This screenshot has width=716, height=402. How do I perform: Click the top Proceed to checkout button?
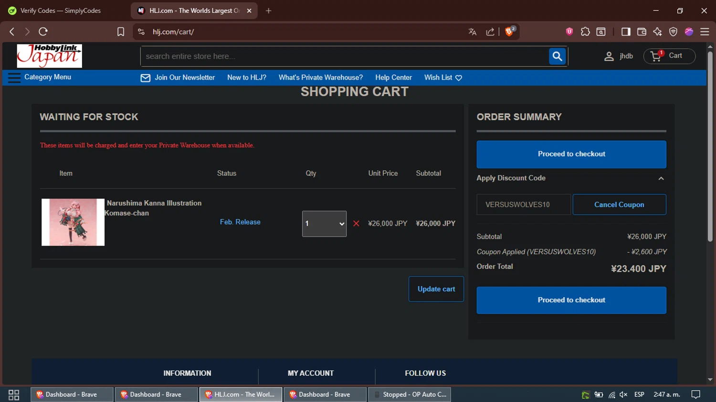tap(571, 154)
